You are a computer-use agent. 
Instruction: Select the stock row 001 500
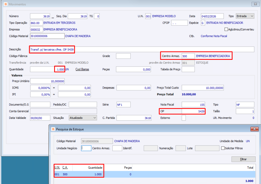pyautogui.click(x=155, y=174)
